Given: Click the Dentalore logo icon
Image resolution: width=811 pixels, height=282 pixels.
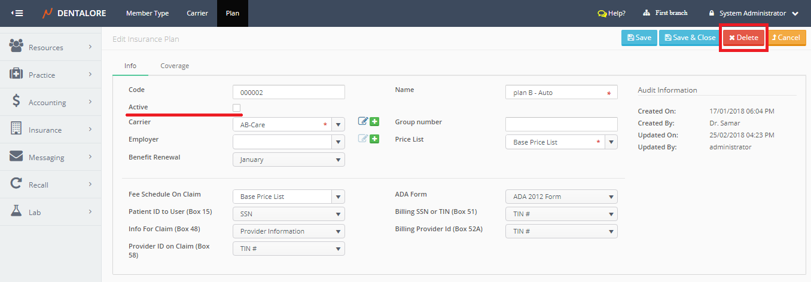Looking at the screenshot, I should pyautogui.click(x=48, y=13).
